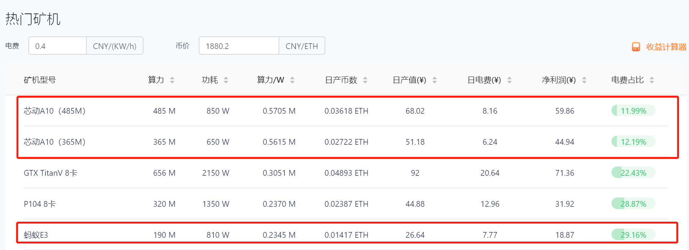The image size is (689, 250).
Task: Click the CNY/ETH unit label
Action: (302, 46)
